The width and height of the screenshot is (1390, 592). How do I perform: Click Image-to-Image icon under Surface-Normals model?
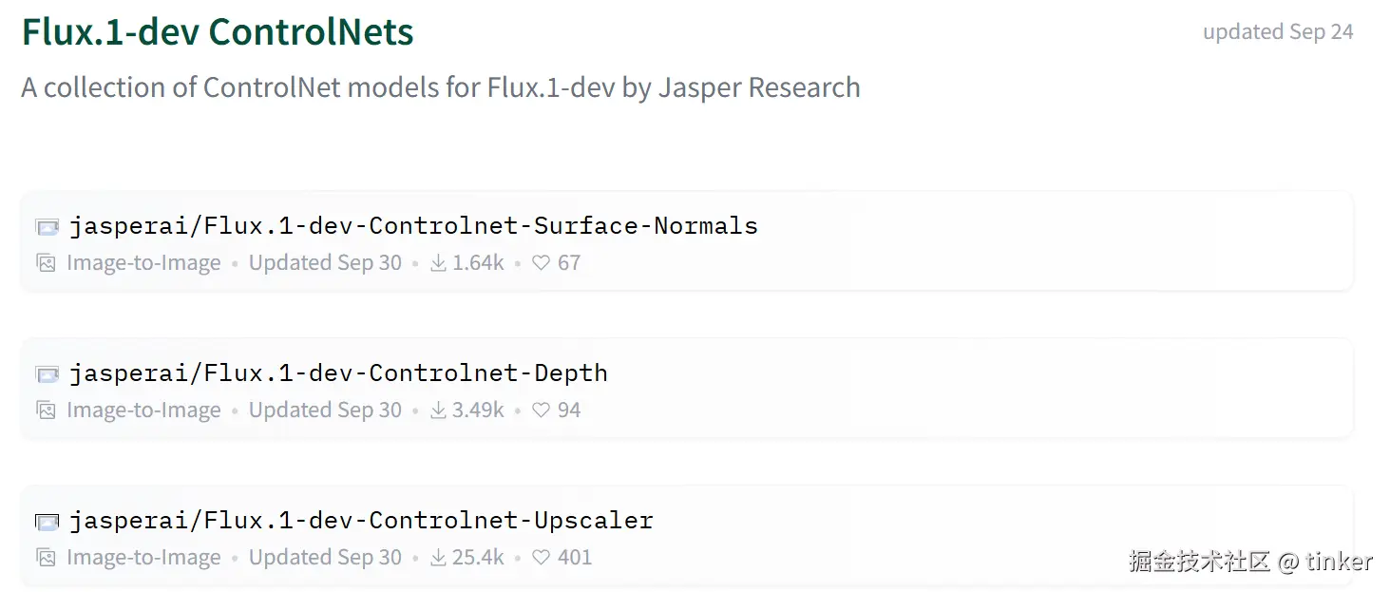[46, 263]
